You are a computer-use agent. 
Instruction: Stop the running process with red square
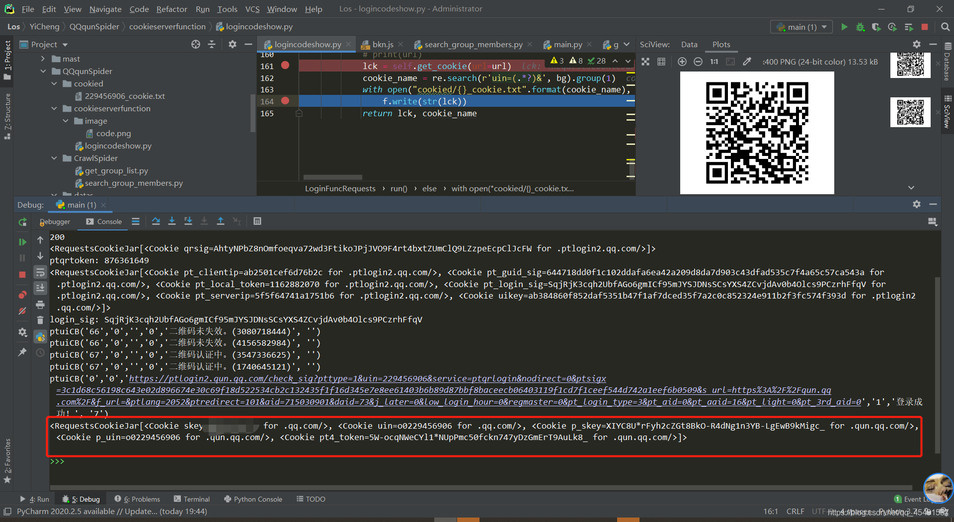[925, 27]
